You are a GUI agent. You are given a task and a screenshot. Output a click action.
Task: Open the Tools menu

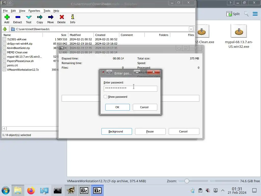click(x=47, y=11)
